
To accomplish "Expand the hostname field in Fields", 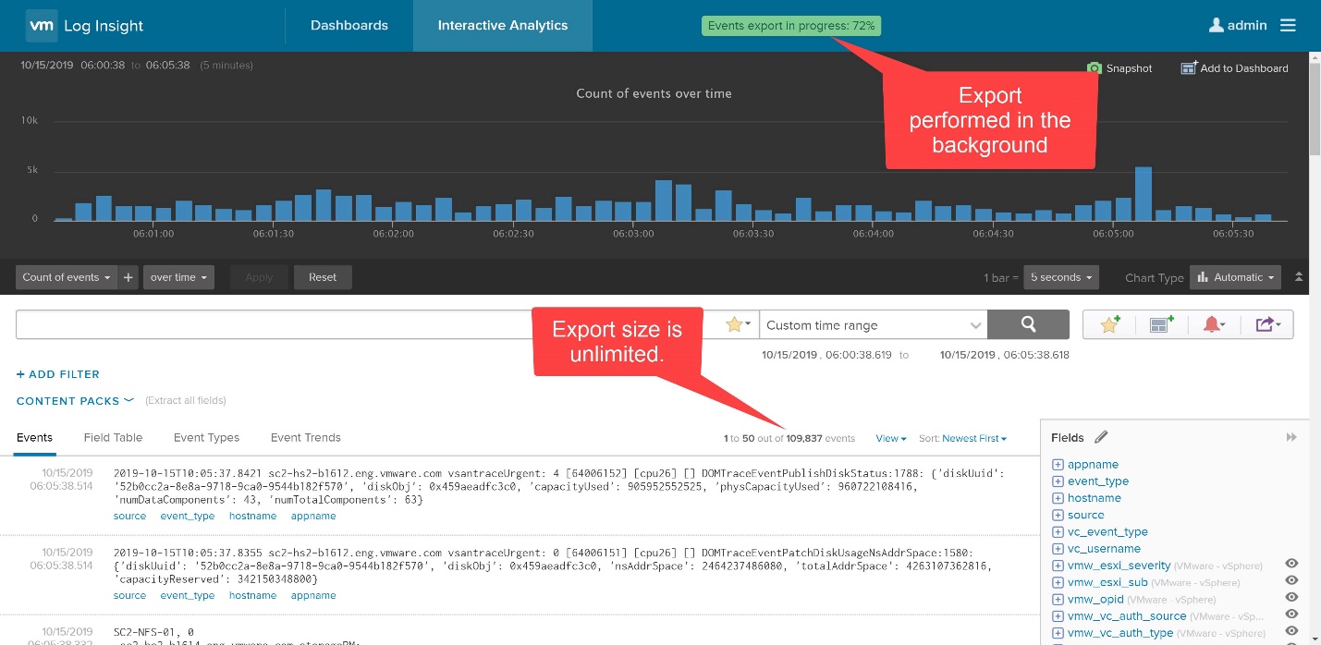I will tap(1058, 498).
